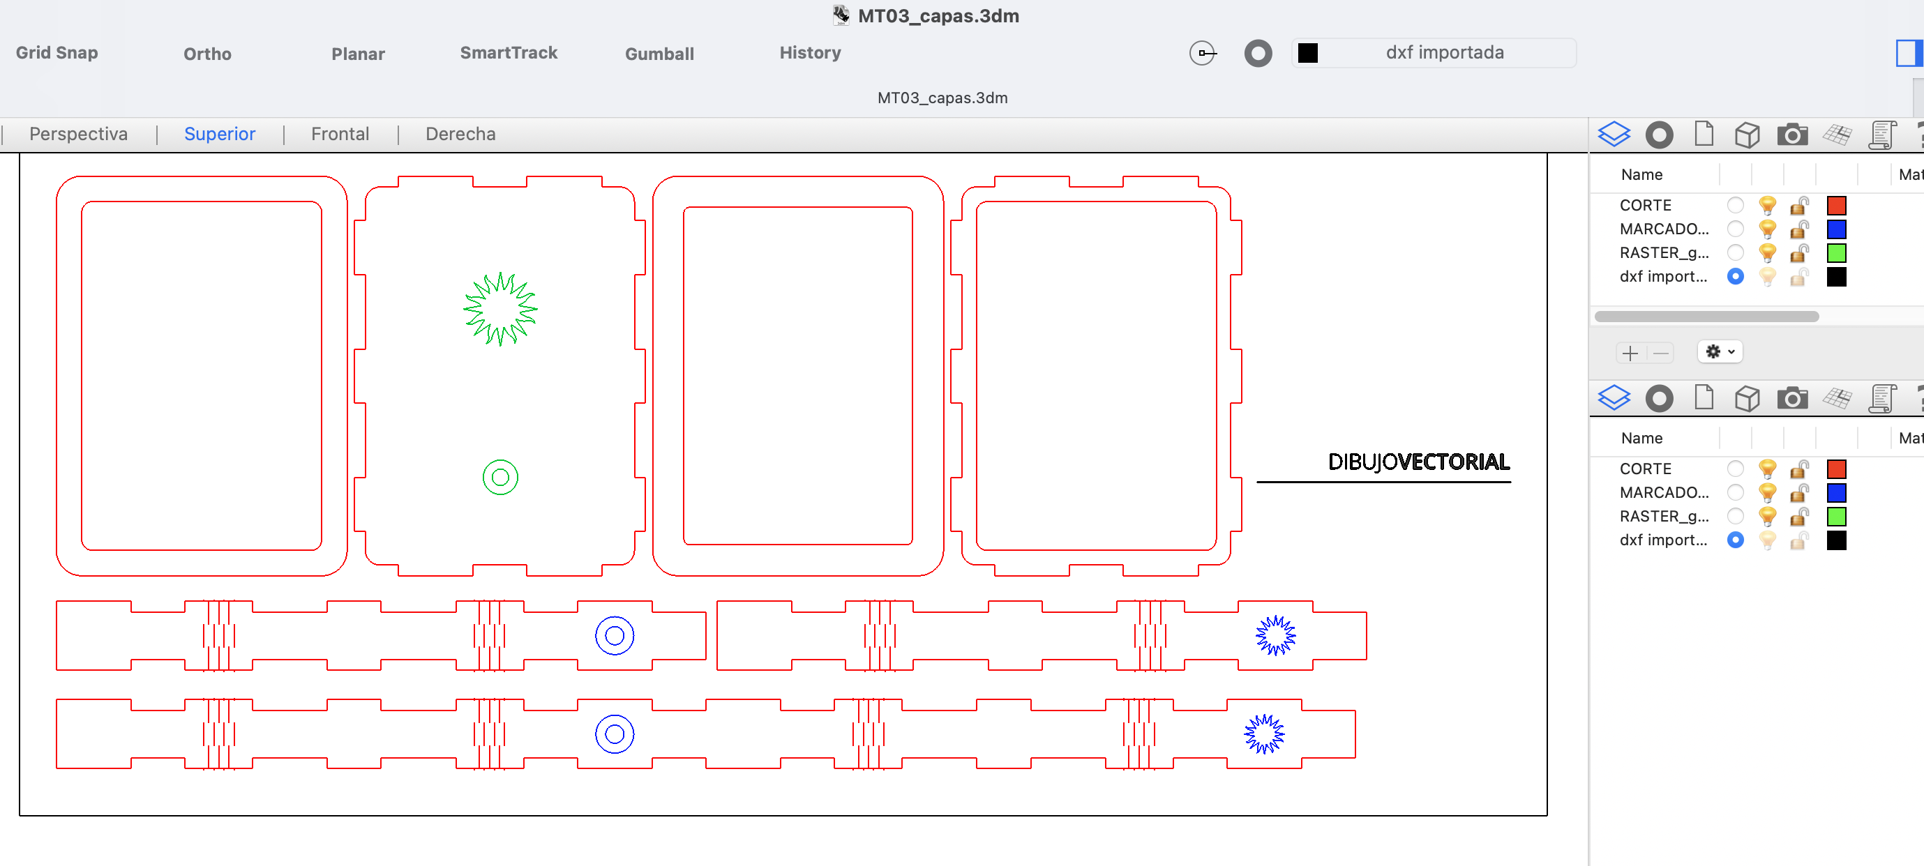1924x866 pixels.
Task: Open the Materials panel circle icon
Action: (1659, 135)
